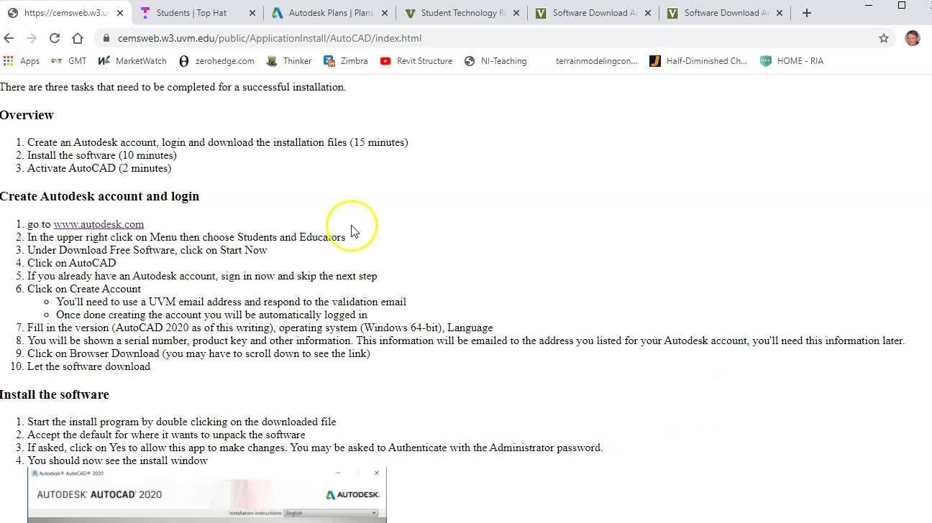The width and height of the screenshot is (932, 523).
Task: Click the 'Install the software (10 minutes)' item
Action: click(x=102, y=155)
